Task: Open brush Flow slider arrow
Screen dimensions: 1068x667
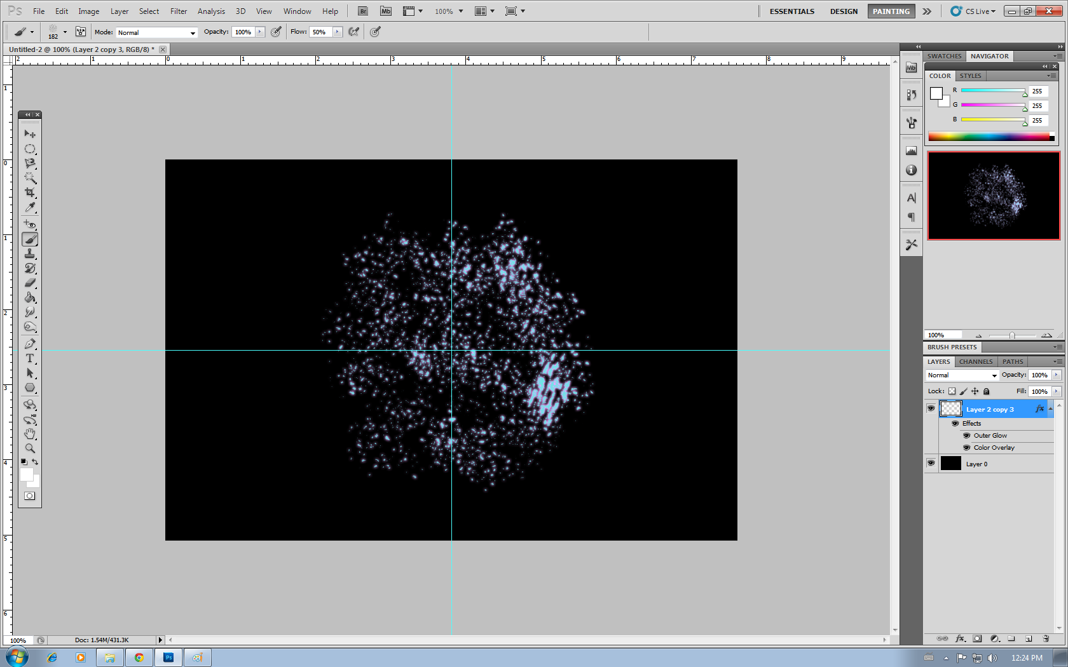Action: [x=338, y=32]
